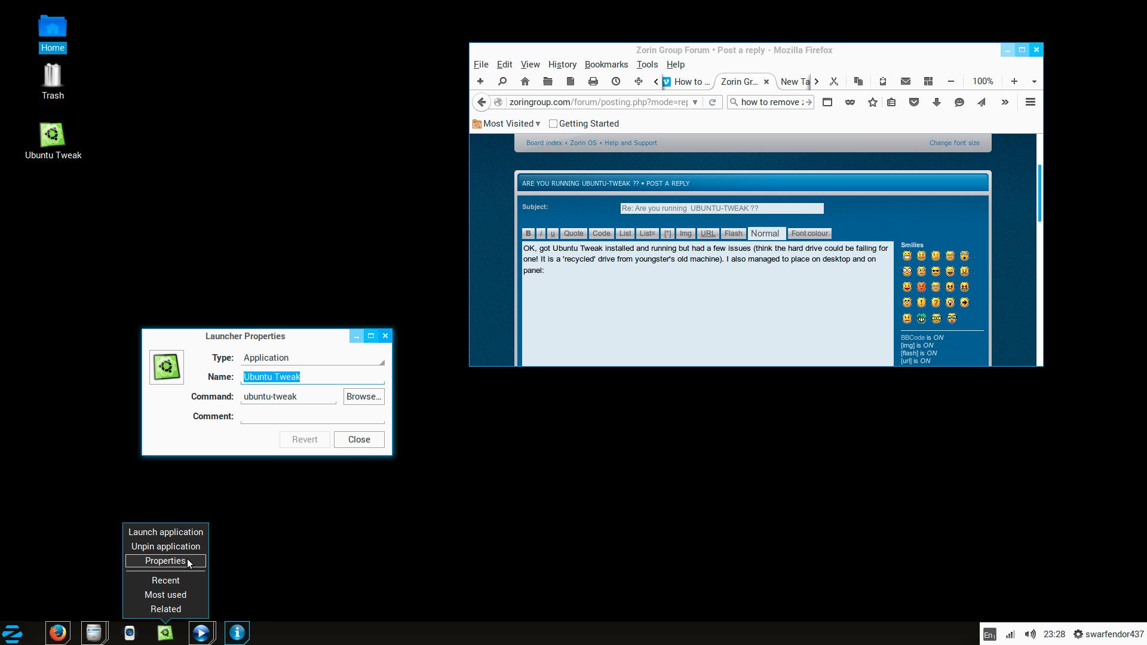Expand the Normal font size dropdown

[765, 234]
